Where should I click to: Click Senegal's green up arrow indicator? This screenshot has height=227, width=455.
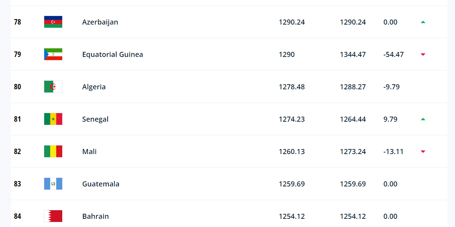[423, 119]
